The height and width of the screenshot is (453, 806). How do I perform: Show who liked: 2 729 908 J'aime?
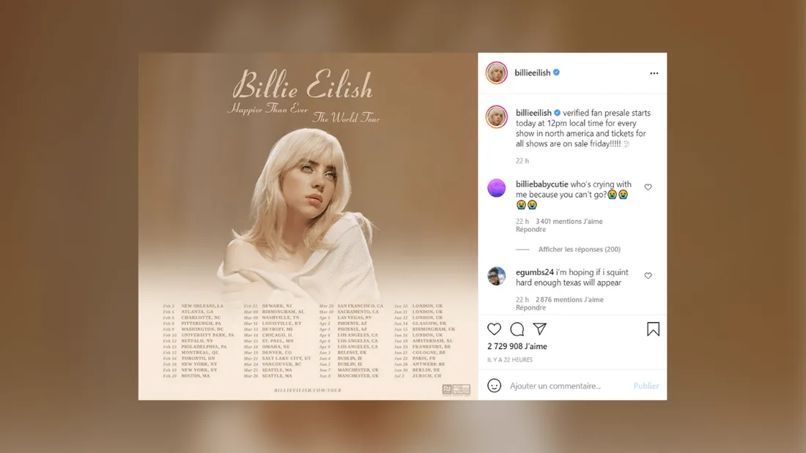517,346
